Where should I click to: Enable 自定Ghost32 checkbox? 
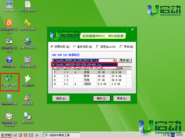coord(98,47)
